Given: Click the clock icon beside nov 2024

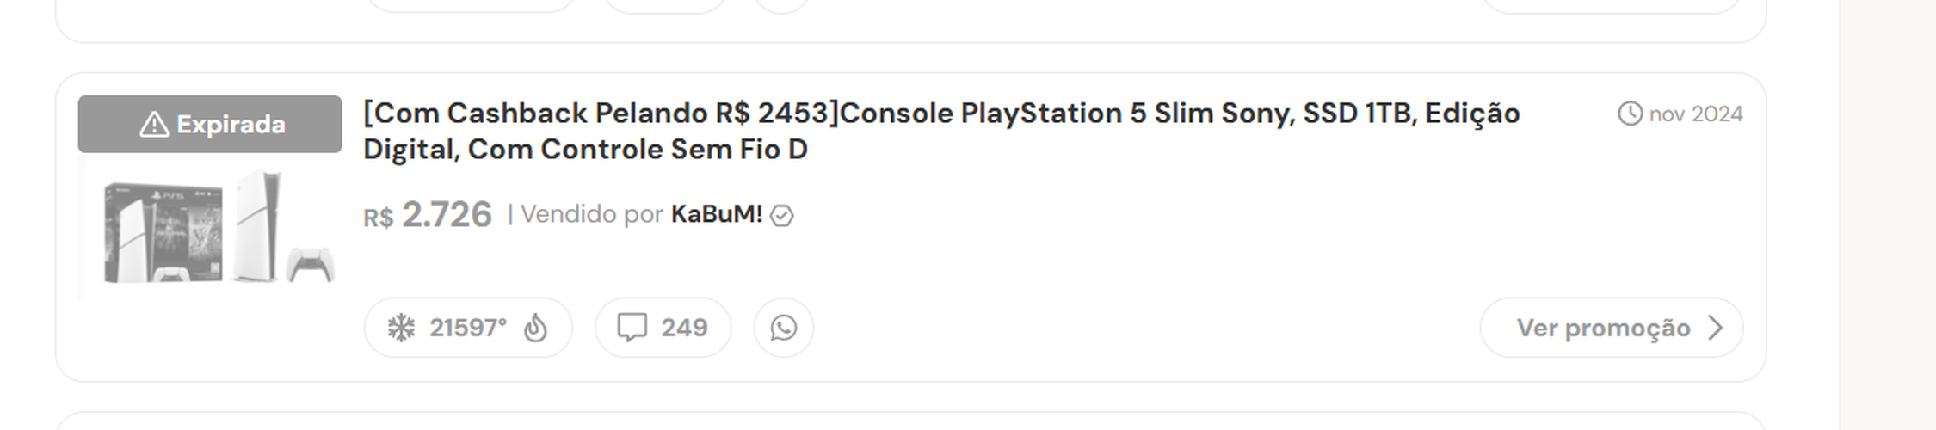Looking at the screenshot, I should pos(1630,114).
